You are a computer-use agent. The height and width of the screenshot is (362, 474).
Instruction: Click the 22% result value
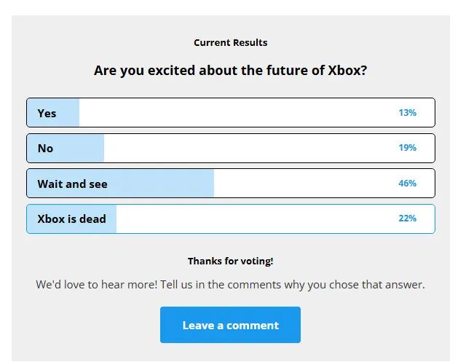[x=407, y=219]
